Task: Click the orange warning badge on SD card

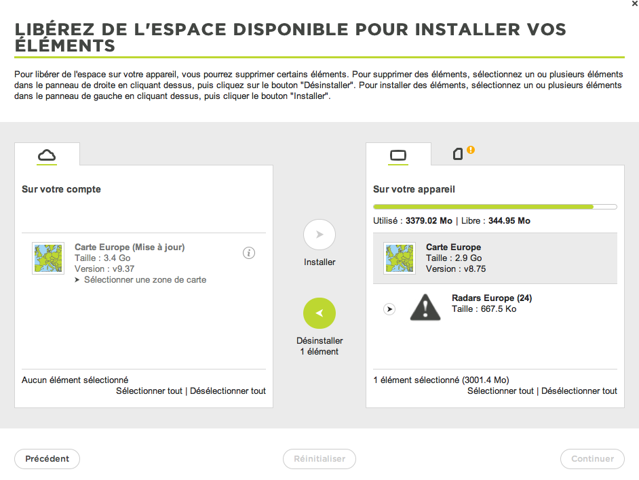Action: tap(471, 150)
